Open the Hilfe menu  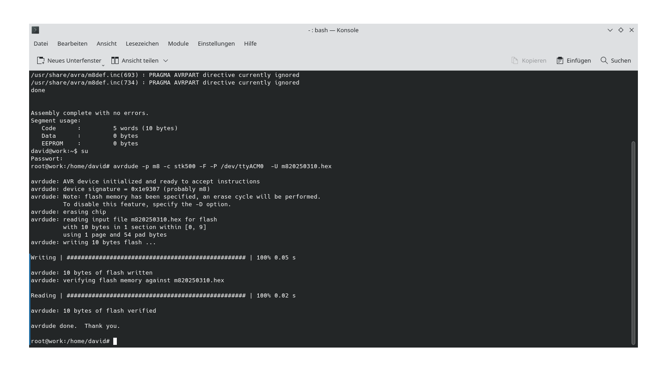pos(250,43)
